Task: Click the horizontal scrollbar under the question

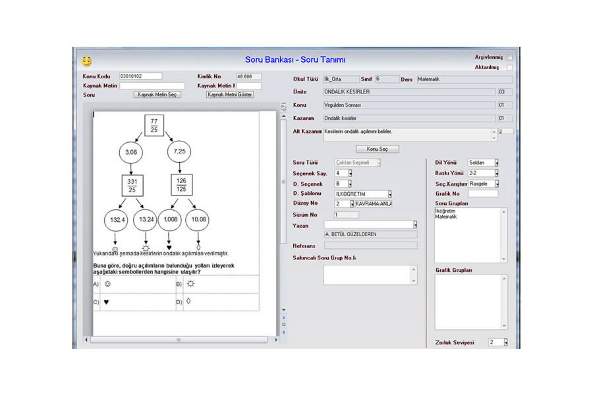Action: (178, 340)
